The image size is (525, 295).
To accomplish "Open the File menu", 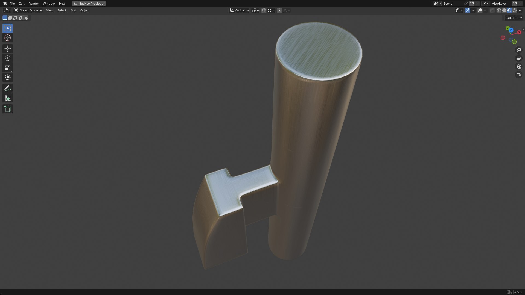I will tap(12, 4).
